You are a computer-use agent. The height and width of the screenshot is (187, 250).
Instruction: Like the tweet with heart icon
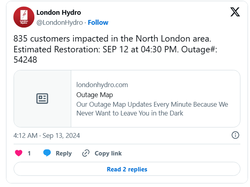click(19, 153)
